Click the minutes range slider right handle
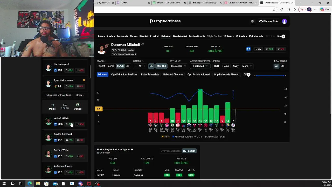 283,76
